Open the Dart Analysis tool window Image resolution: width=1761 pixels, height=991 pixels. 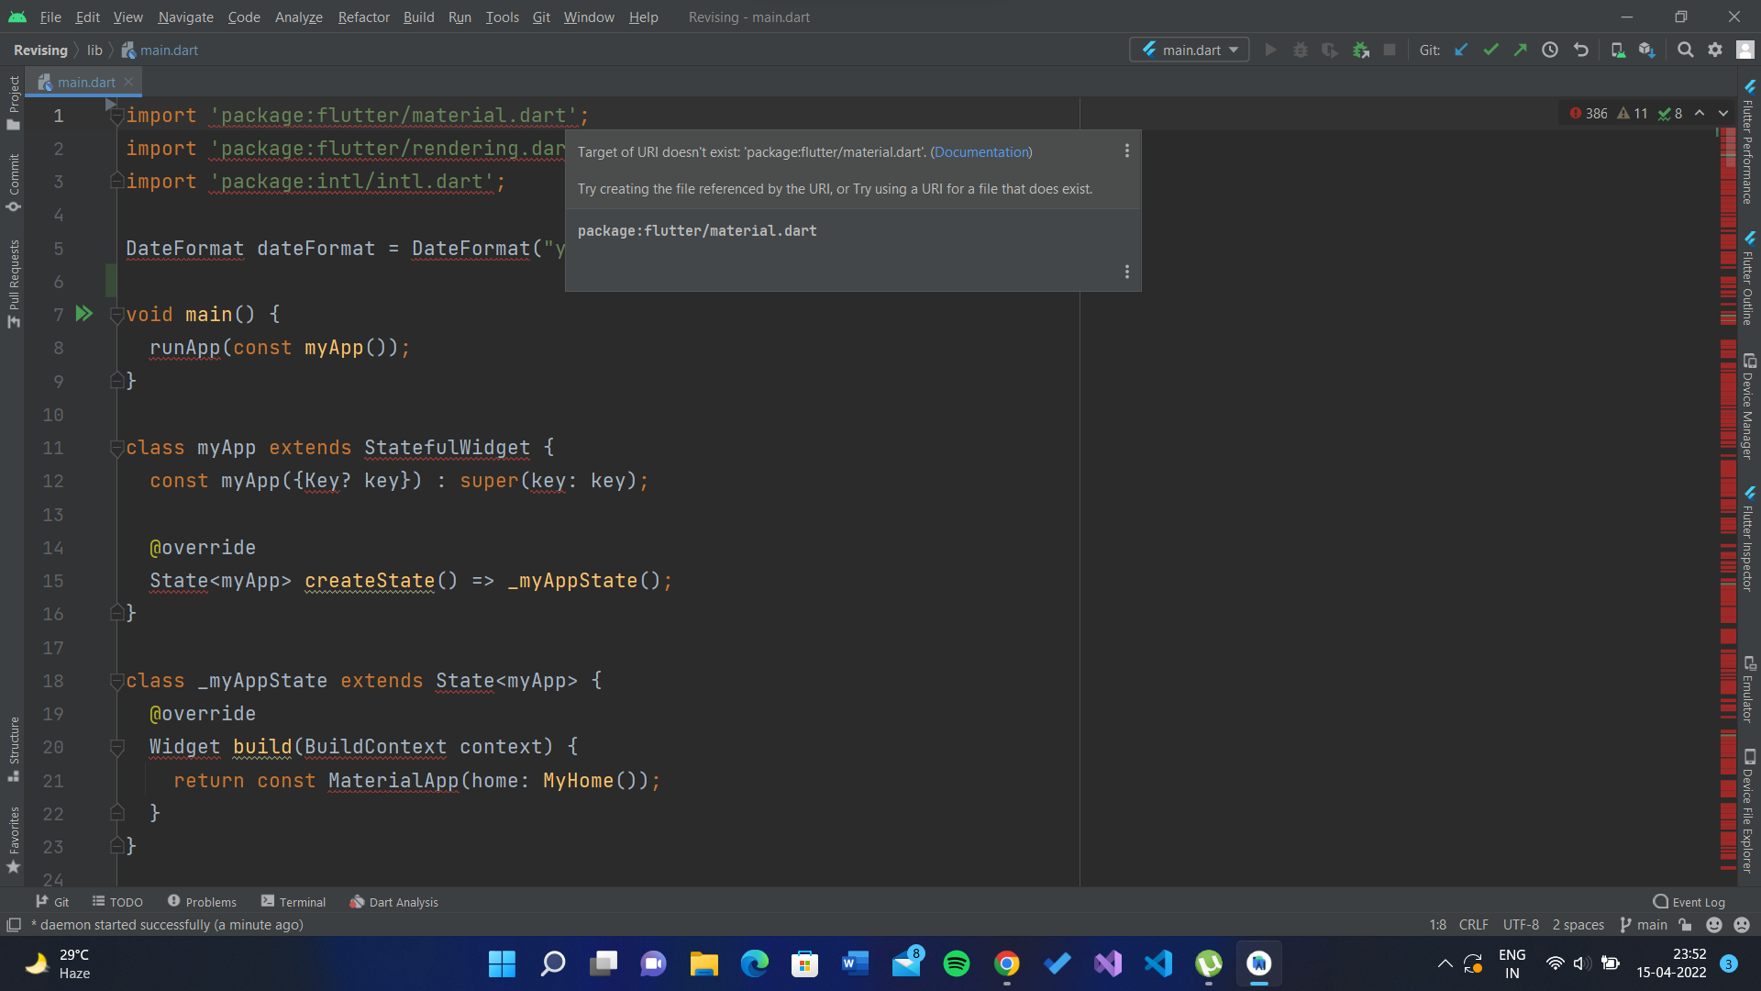pyautogui.click(x=394, y=902)
